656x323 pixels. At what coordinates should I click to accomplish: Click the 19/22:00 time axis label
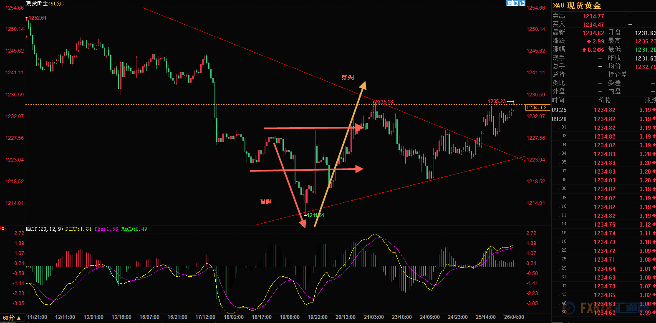pyautogui.click(x=318, y=317)
